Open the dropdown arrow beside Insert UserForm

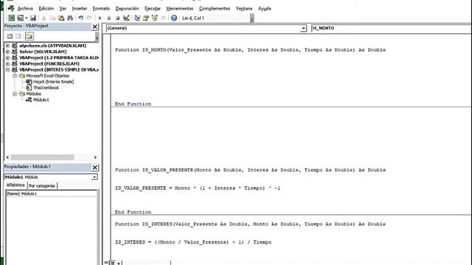(27, 18)
